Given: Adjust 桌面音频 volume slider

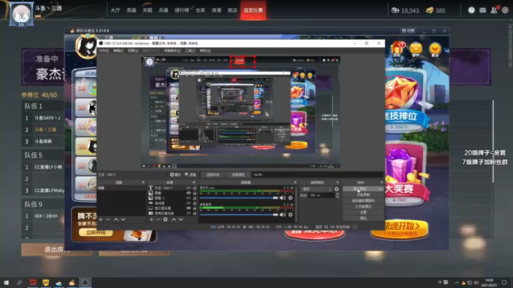Looking at the screenshot, I should [x=239, y=214].
